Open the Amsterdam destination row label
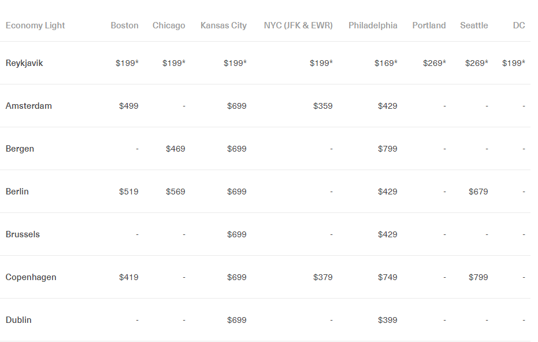Viewport: 538px width, 342px height. click(29, 106)
